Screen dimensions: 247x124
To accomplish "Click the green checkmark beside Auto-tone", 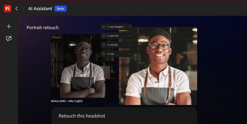I will coord(103,36).
